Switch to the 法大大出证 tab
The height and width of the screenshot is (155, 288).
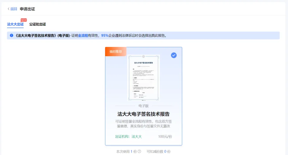15,24
